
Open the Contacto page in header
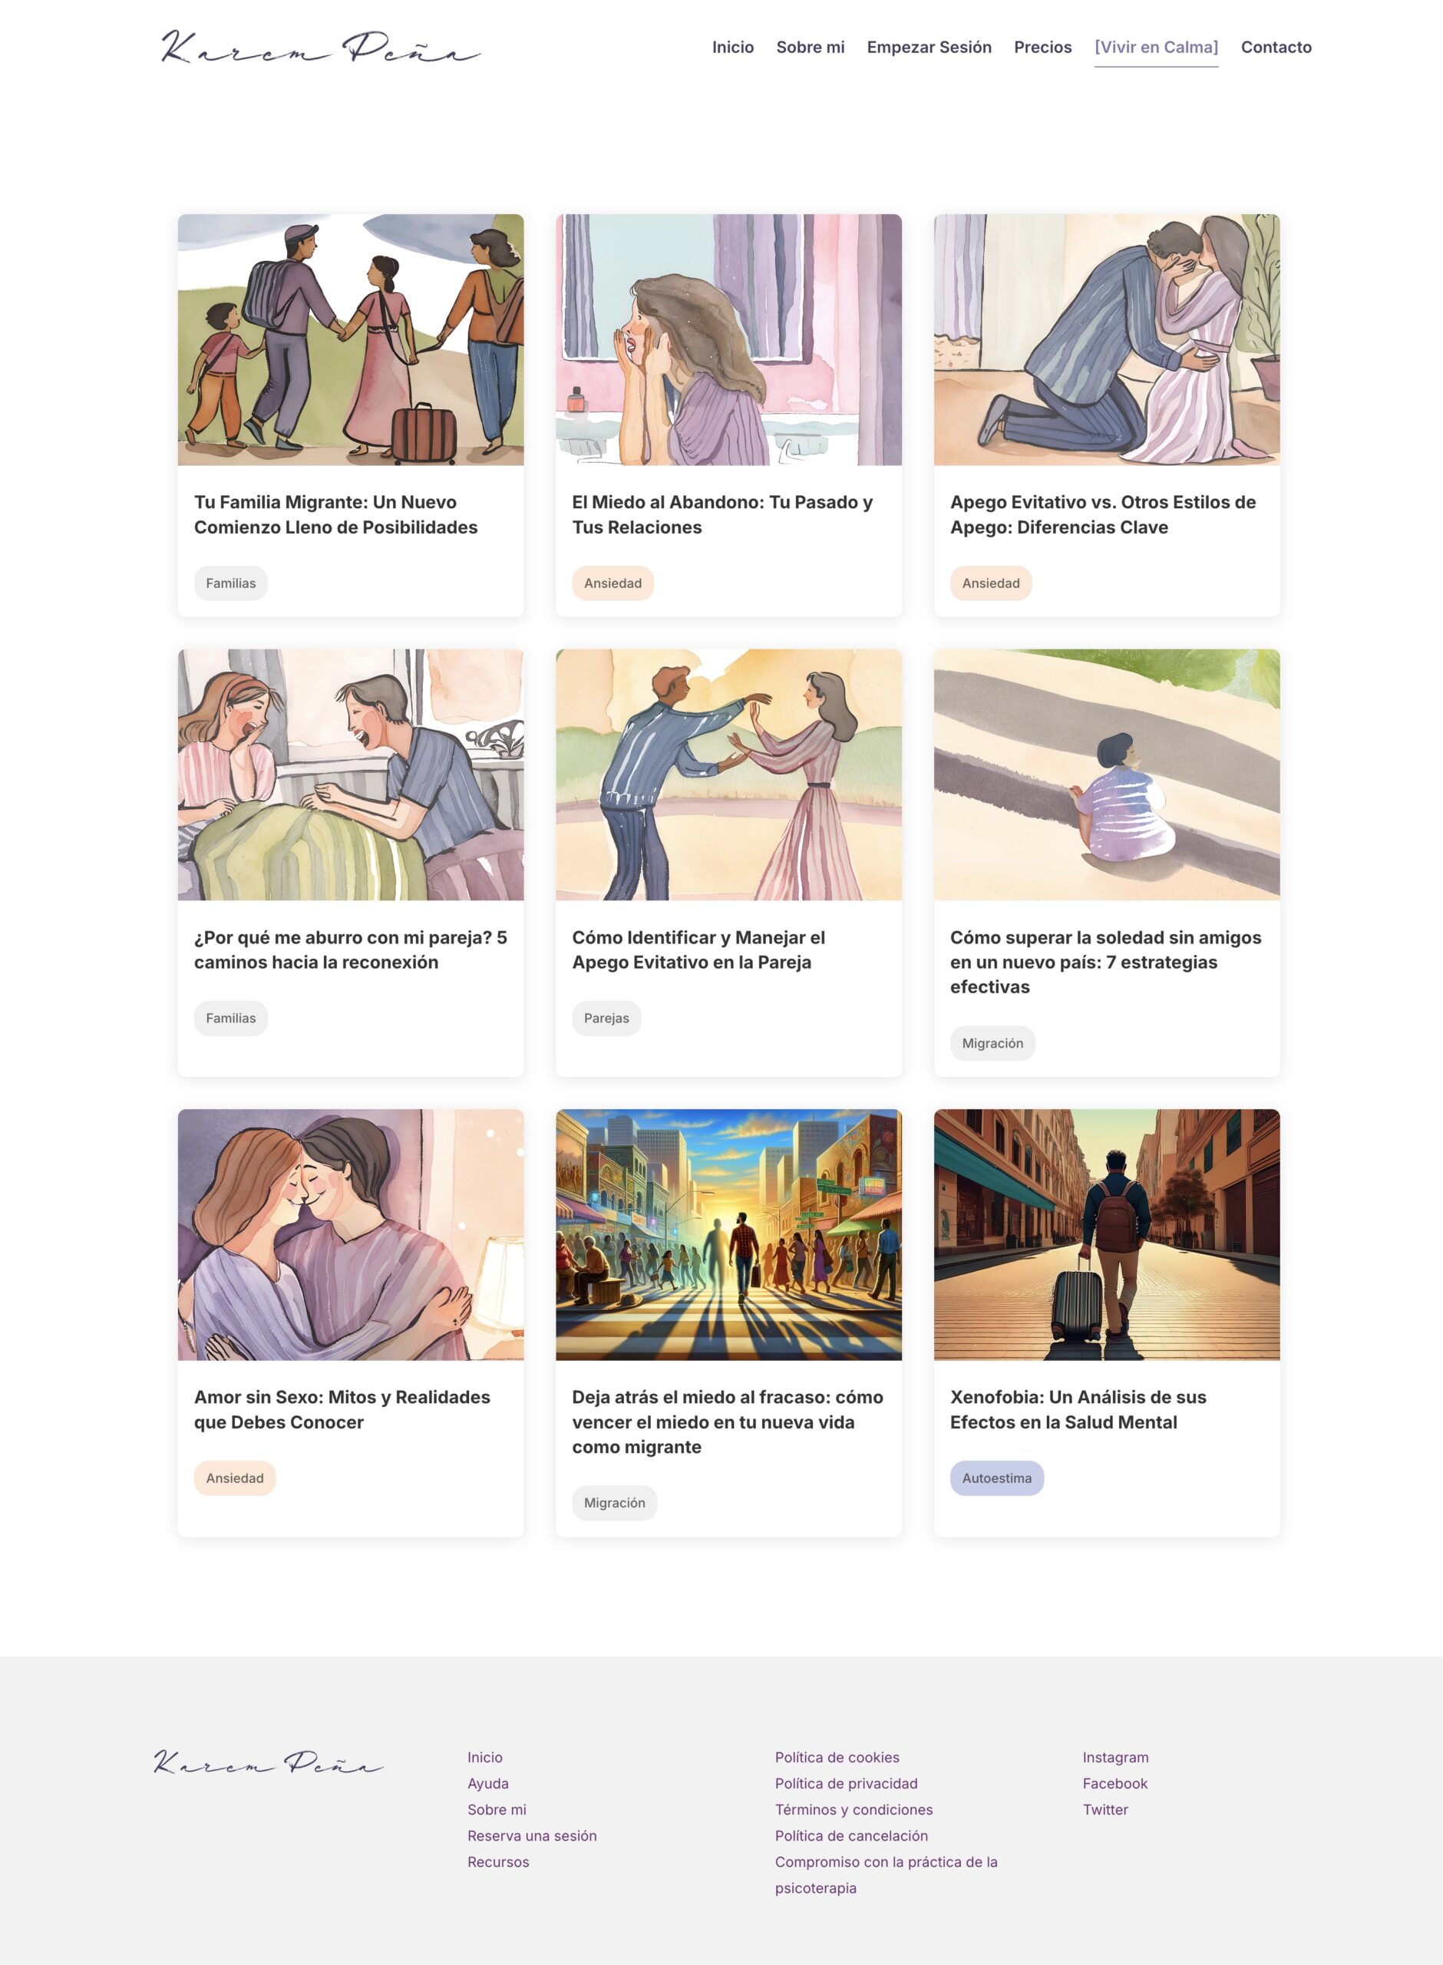pos(1276,47)
